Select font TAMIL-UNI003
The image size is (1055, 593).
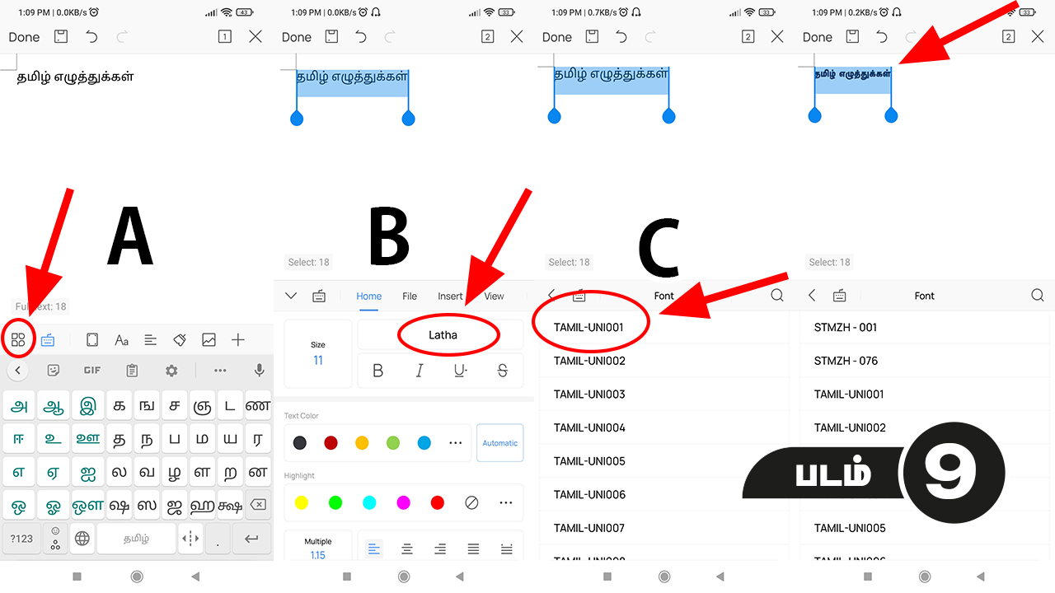pyautogui.click(x=664, y=395)
